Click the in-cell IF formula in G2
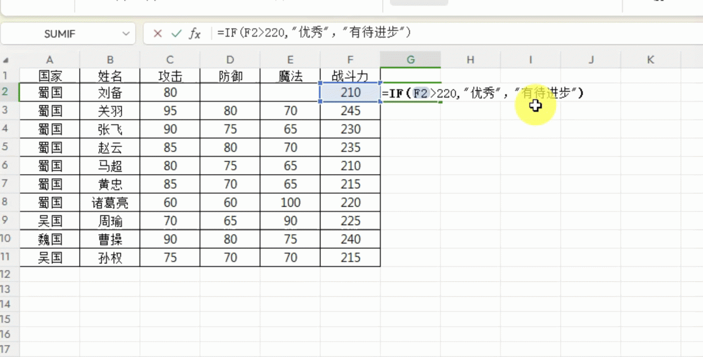The height and width of the screenshot is (357, 703). click(x=482, y=93)
